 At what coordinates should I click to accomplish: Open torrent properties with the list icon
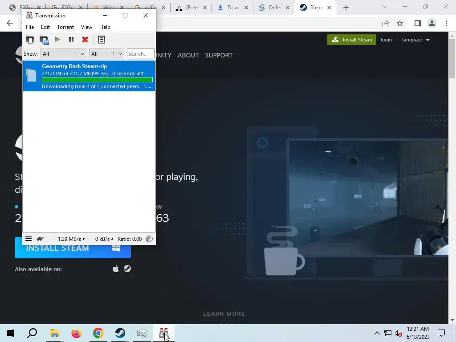click(x=102, y=40)
